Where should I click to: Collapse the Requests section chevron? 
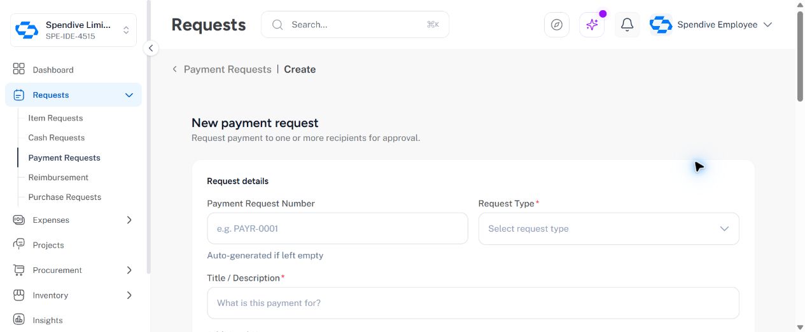coord(129,95)
